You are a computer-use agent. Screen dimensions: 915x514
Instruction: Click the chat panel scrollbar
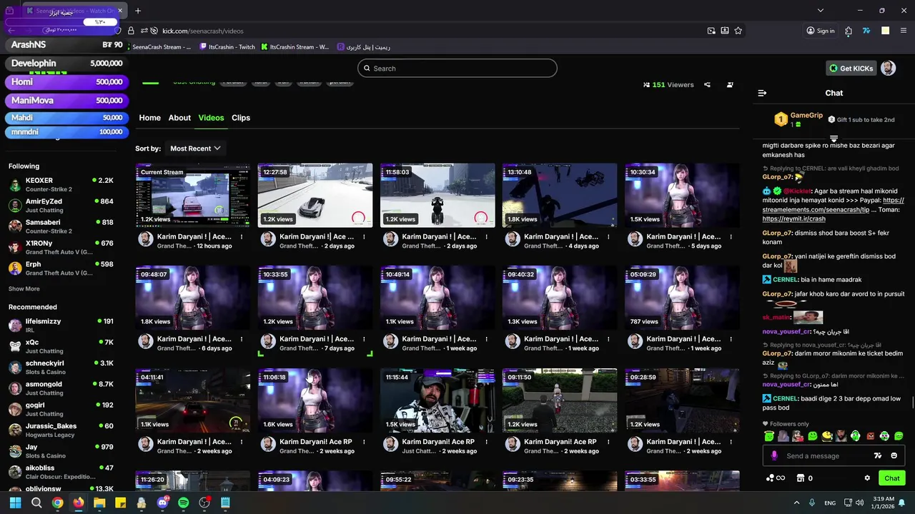(x=911, y=403)
